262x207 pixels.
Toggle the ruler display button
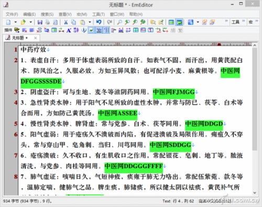[x=99, y=30]
